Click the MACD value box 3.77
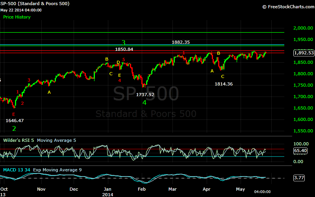This screenshot has height=197, width=315. pyautogui.click(x=299, y=178)
